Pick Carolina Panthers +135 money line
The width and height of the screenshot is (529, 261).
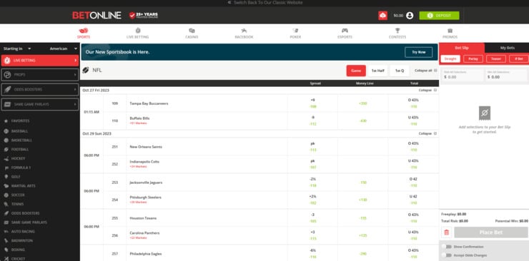click(362, 235)
